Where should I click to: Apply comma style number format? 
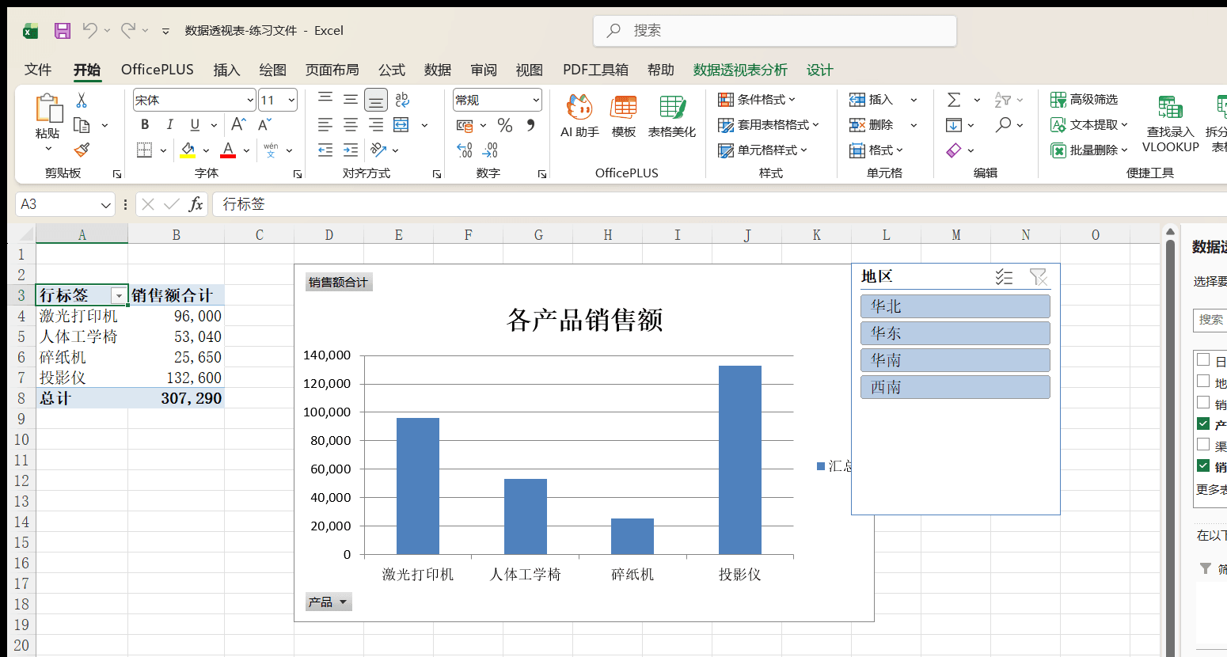click(x=530, y=125)
